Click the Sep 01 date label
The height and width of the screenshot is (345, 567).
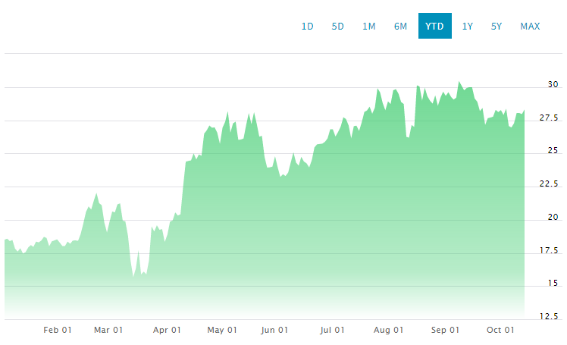pyautogui.click(x=445, y=330)
